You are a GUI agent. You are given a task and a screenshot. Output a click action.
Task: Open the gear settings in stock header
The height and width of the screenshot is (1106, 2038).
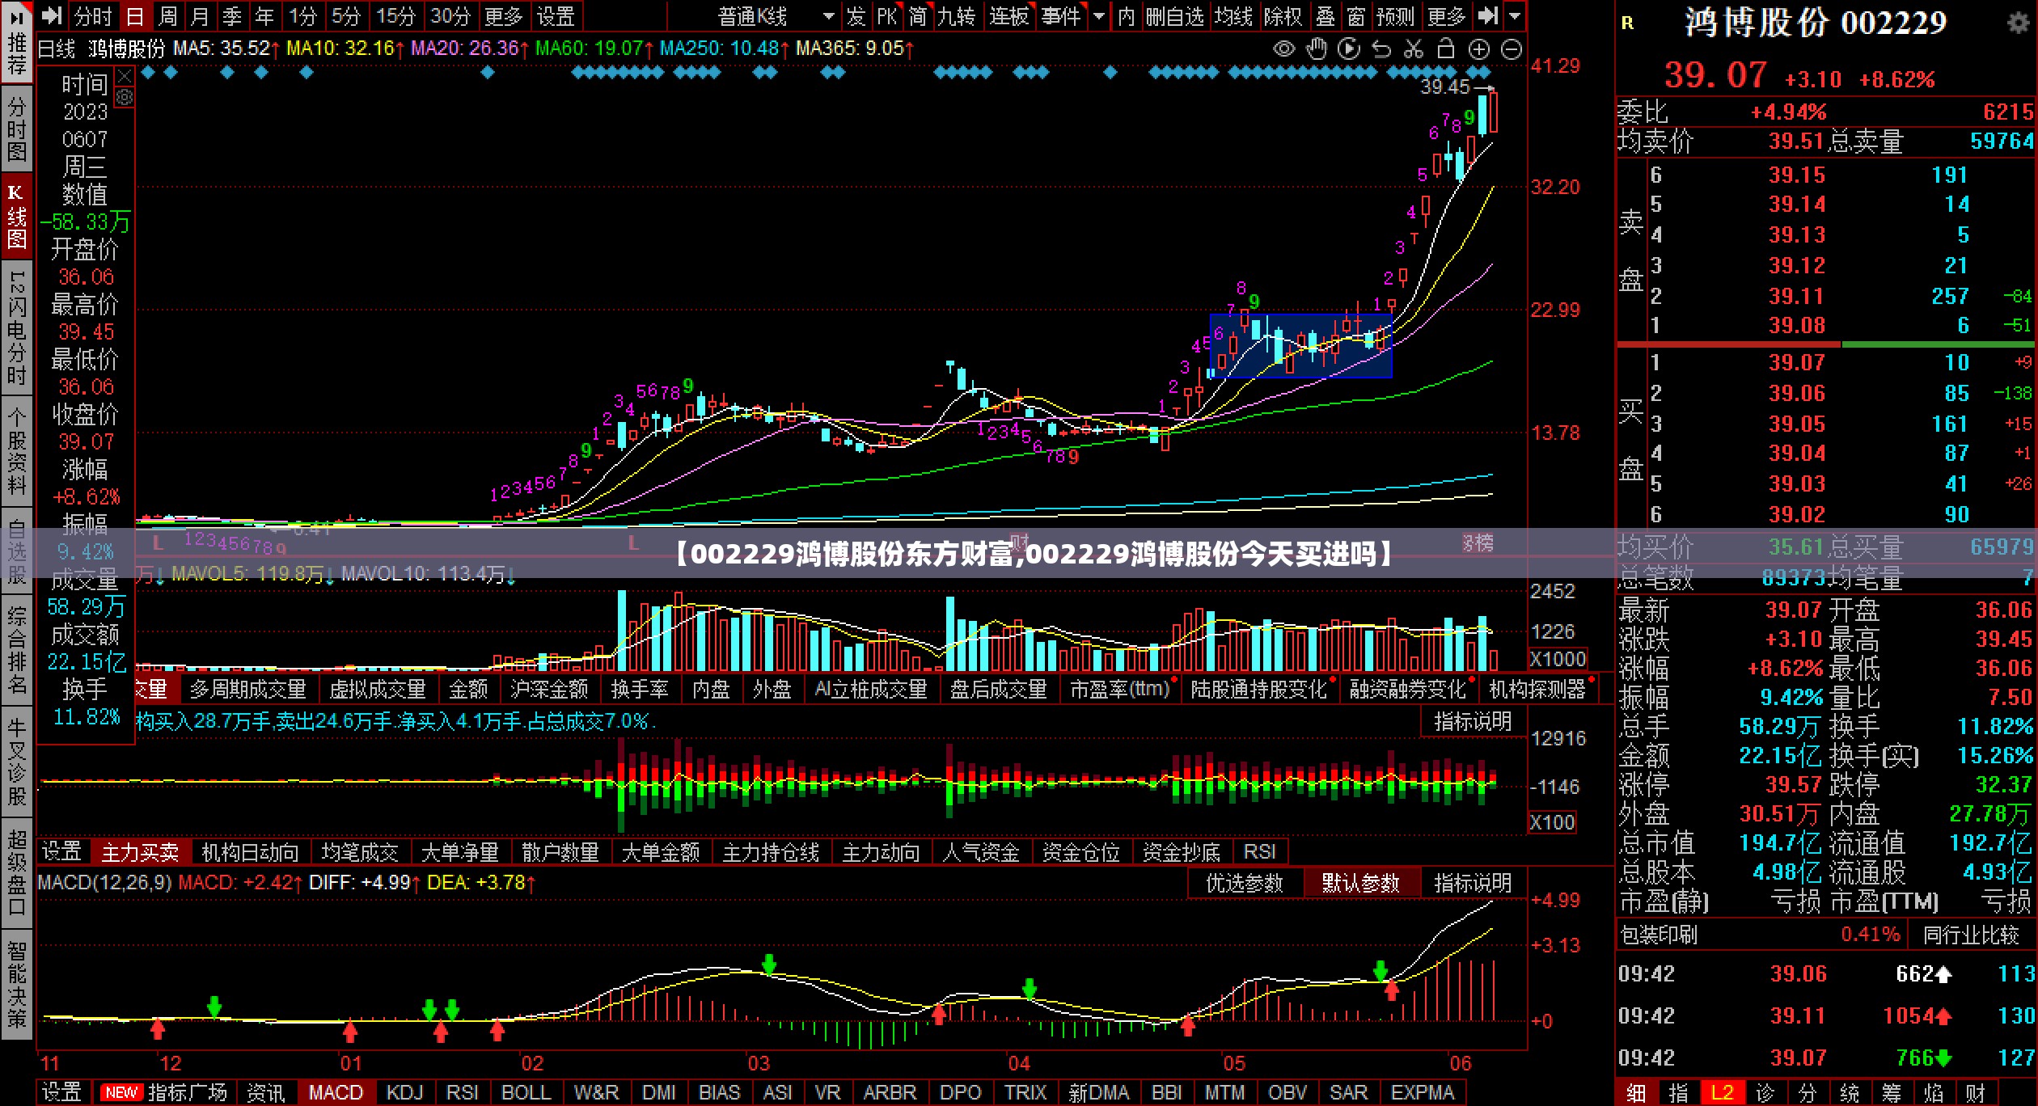tap(2019, 23)
